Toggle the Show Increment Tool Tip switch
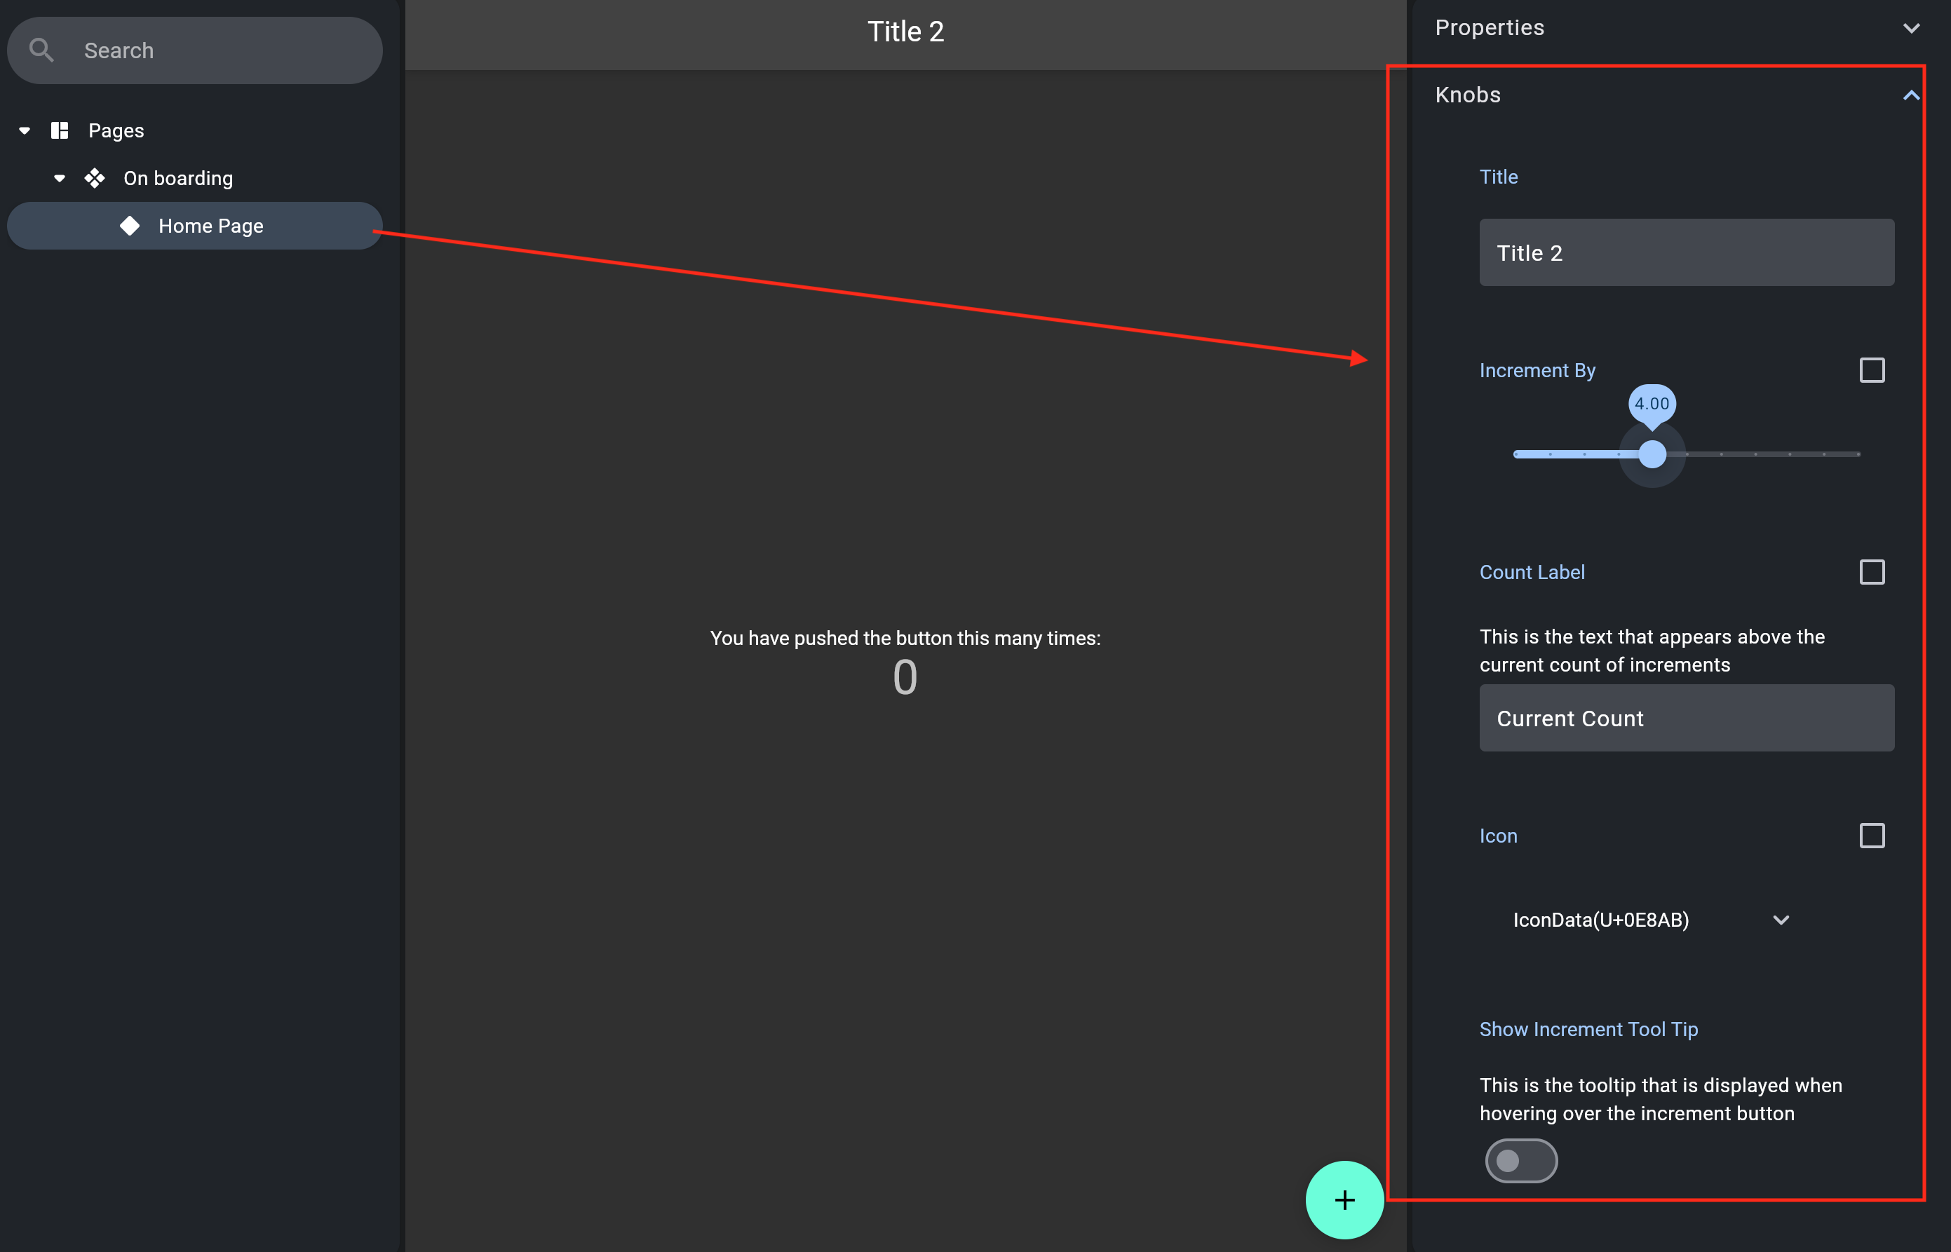The image size is (1951, 1252). click(1520, 1160)
